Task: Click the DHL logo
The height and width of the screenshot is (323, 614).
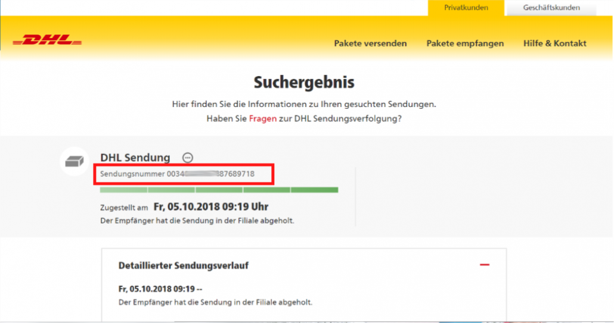Action: (47, 41)
